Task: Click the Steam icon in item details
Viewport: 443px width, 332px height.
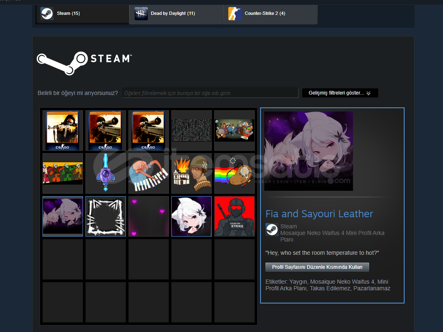Action: (272, 230)
